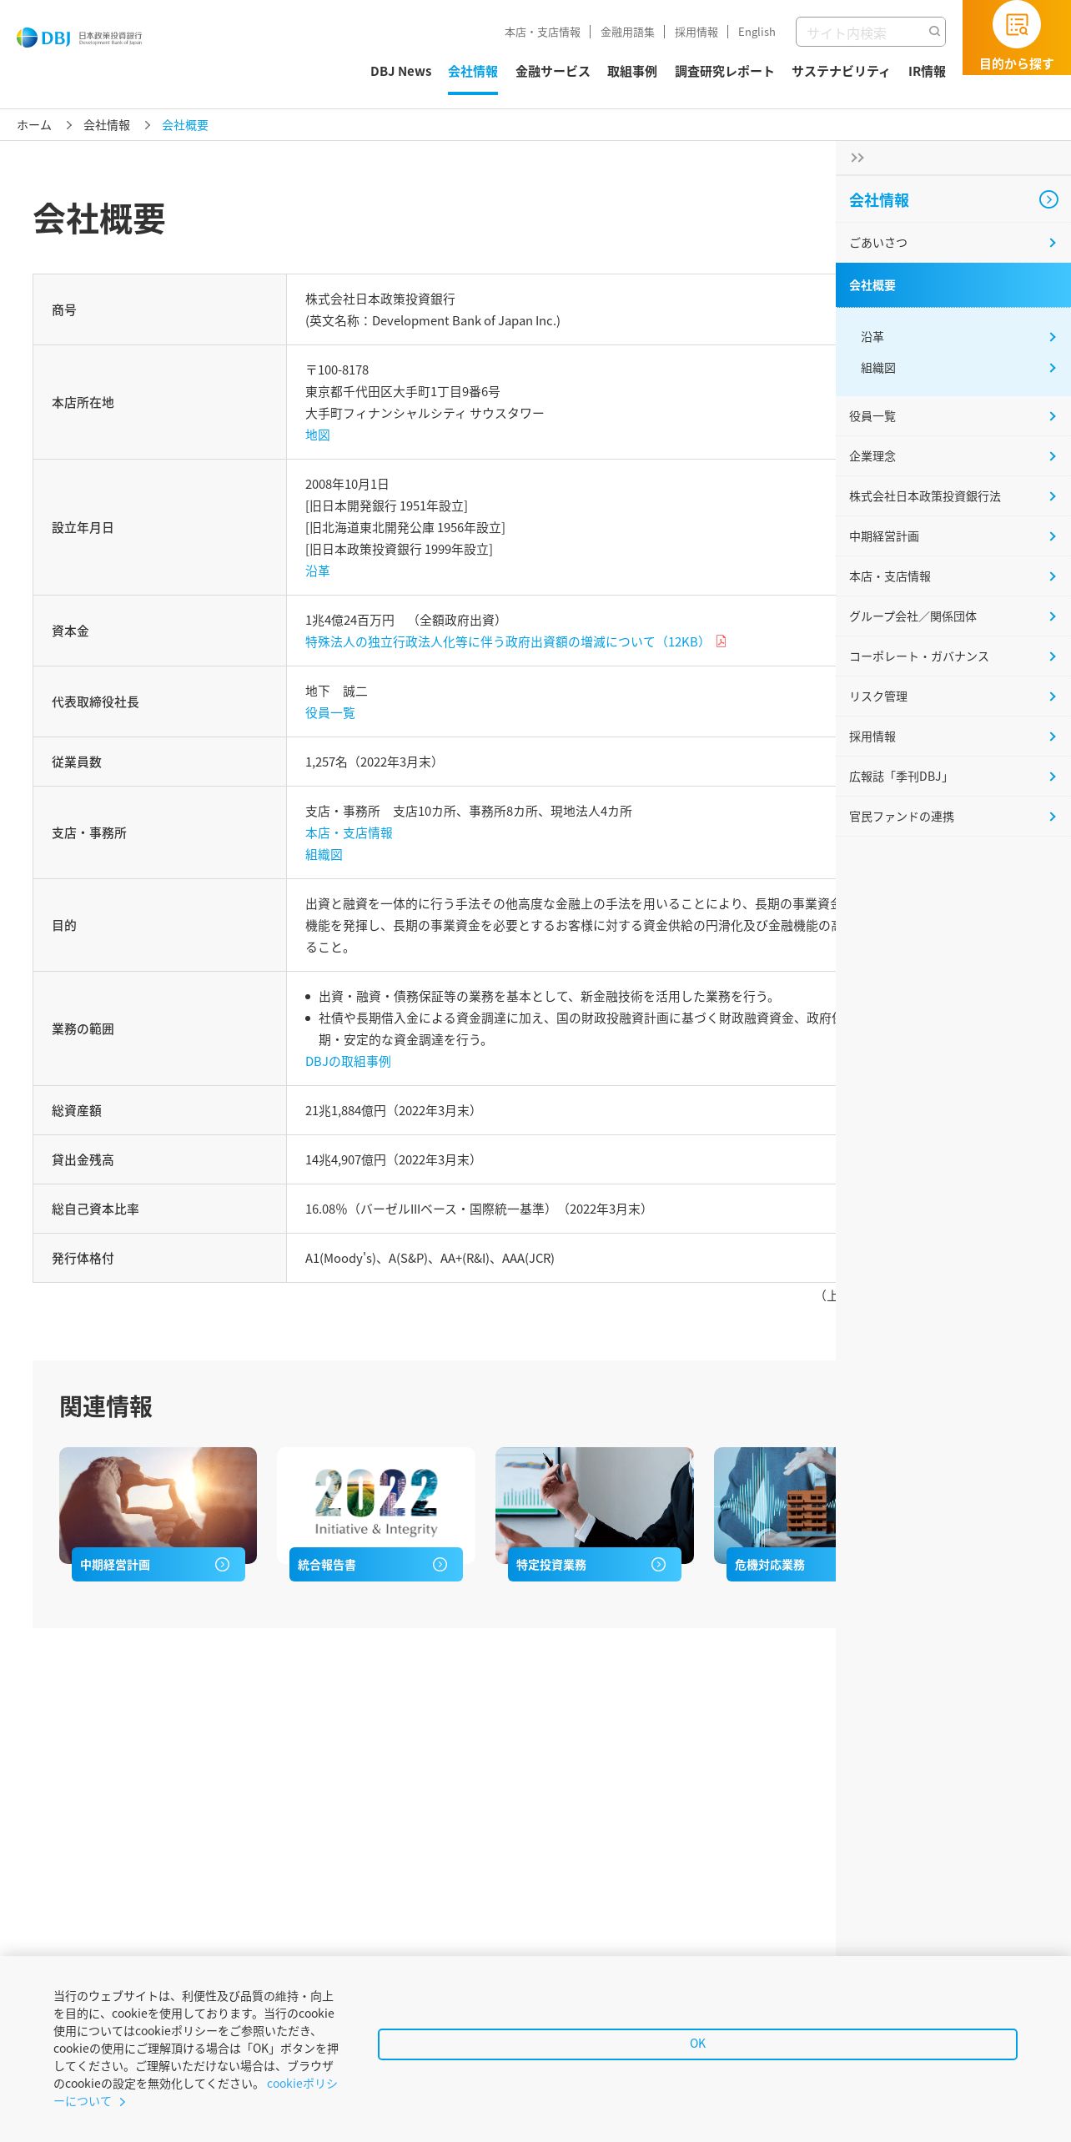Click the DBJ logo in header
The width and height of the screenshot is (1071, 2142).
point(79,37)
